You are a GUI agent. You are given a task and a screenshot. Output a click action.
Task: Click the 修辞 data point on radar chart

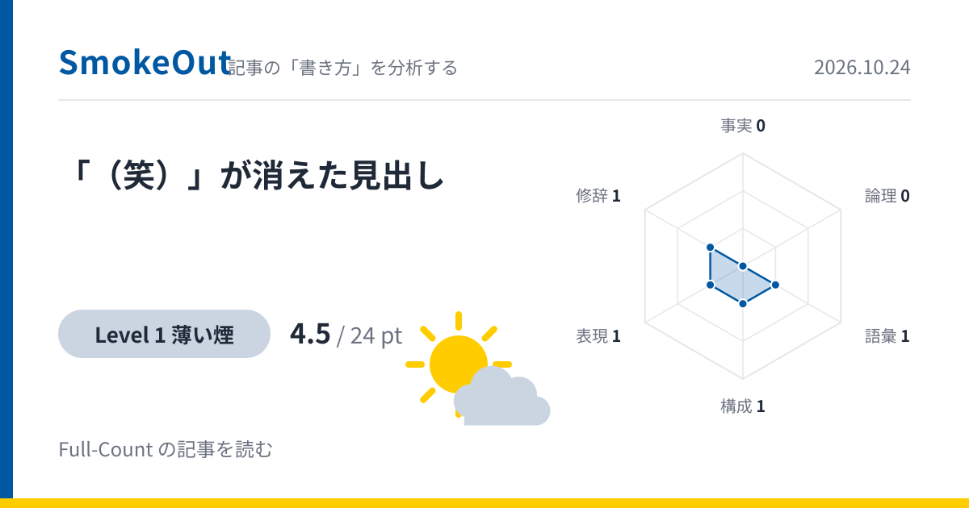(x=710, y=247)
